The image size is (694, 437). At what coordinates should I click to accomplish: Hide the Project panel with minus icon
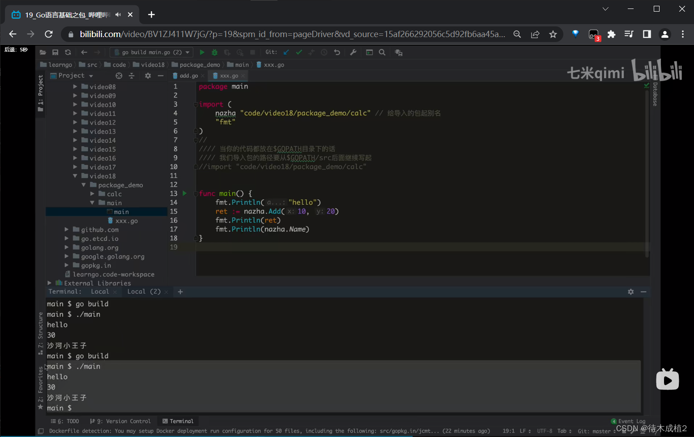click(x=161, y=76)
